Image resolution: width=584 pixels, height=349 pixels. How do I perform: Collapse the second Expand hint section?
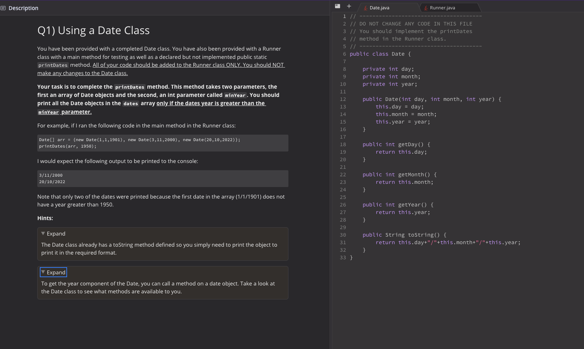pyautogui.click(x=53, y=272)
